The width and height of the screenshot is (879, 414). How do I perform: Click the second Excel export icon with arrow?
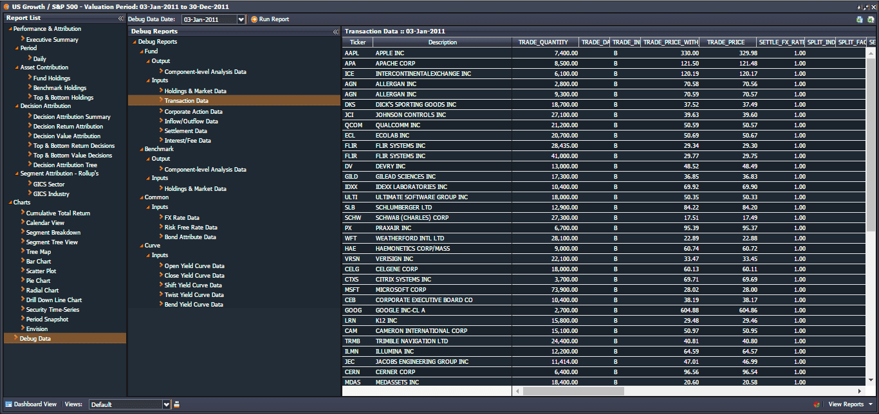tap(871, 19)
